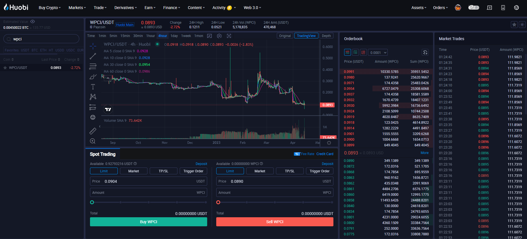Open chart settings hexagon icon
The image size is (527, 239).
tap(219, 36)
